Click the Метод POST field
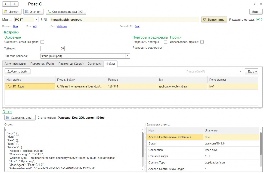 (24, 20)
